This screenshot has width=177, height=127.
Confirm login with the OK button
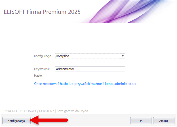(140, 121)
